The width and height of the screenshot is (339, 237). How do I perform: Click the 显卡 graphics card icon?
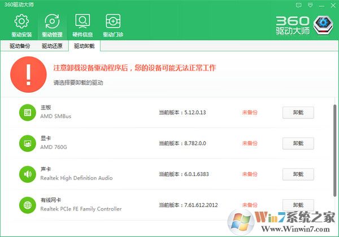27,143
